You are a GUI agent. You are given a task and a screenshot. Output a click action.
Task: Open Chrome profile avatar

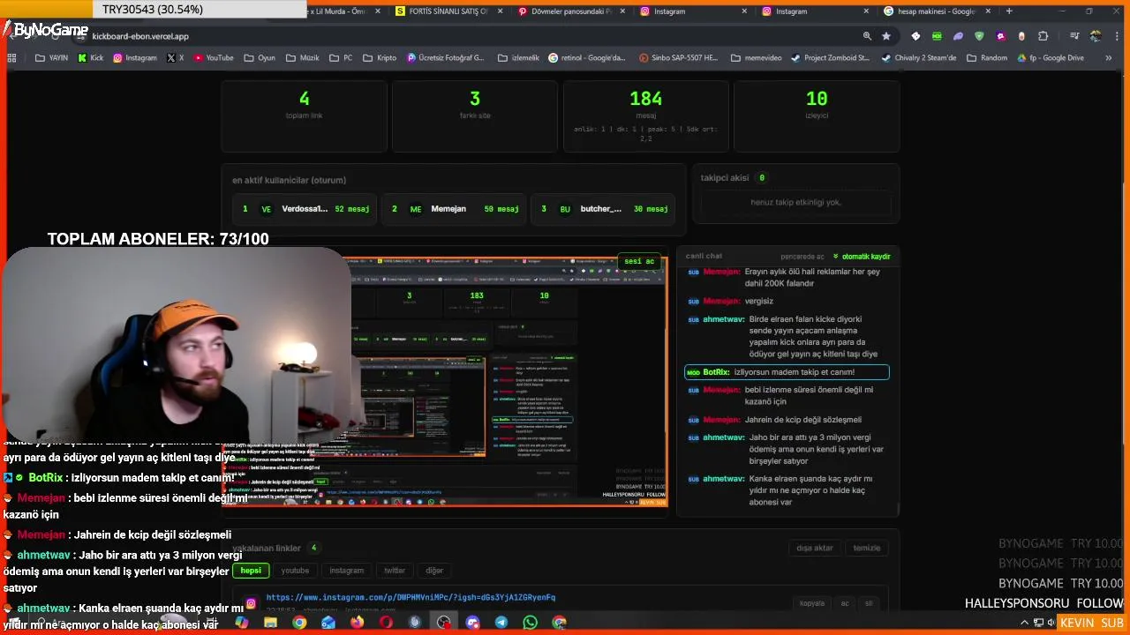(1096, 36)
